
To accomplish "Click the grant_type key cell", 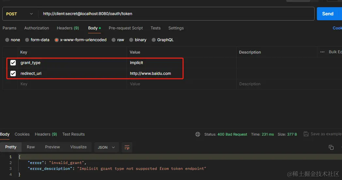I will (72, 63).
